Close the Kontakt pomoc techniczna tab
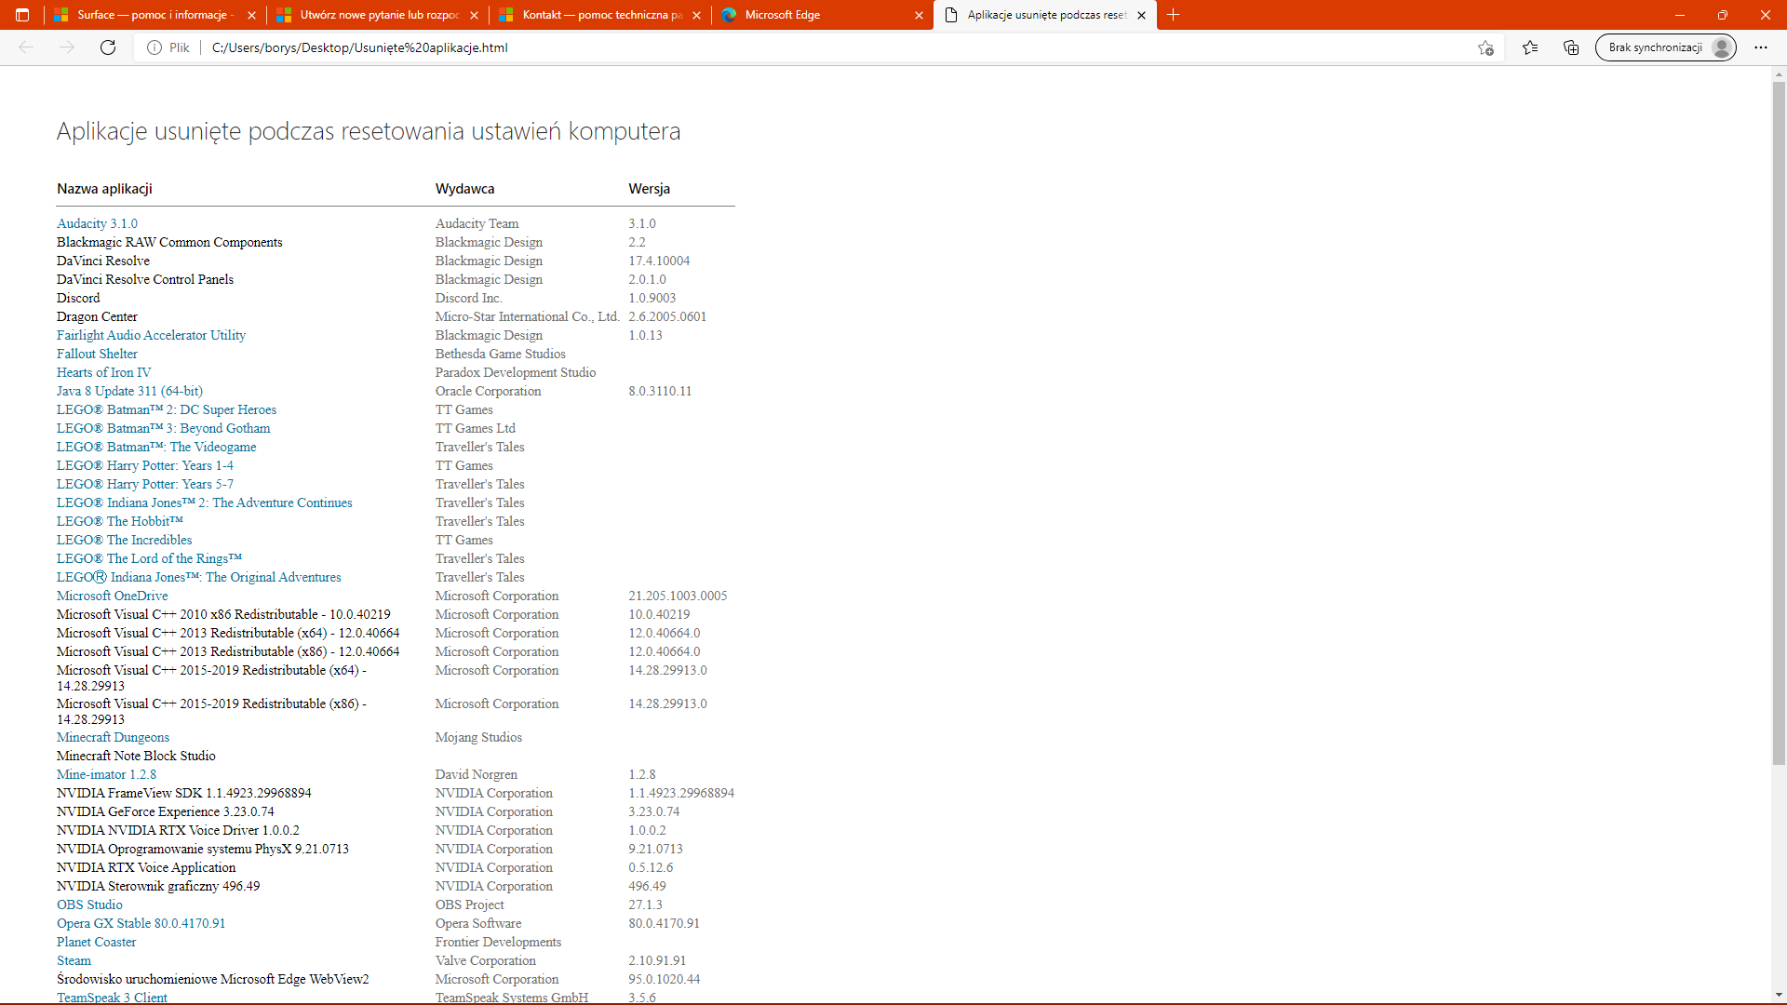Screen dimensions: 1787x1005 coord(696,15)
